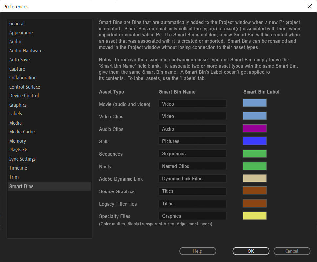
Task: Switch to the Labels preferences page
Action: tap(15, 113)
